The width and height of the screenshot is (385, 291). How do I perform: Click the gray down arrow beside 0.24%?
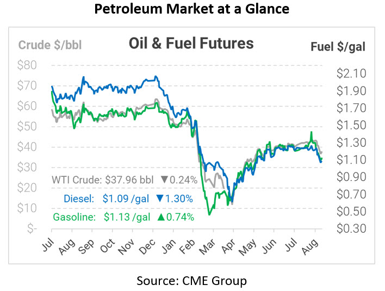pyautogui.click(x=164, y=181)
